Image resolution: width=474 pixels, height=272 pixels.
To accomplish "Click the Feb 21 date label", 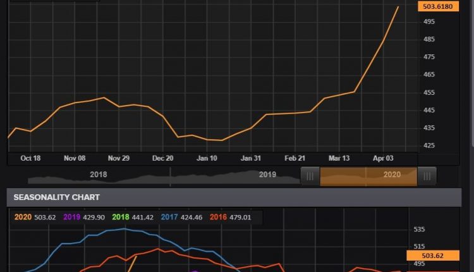I will click(x=295, y=158).
